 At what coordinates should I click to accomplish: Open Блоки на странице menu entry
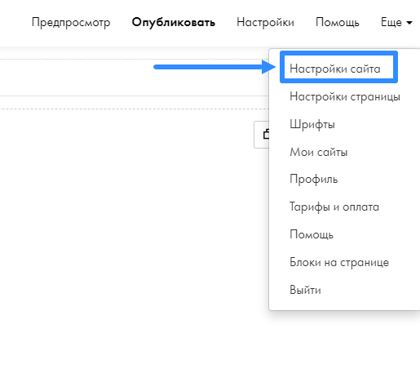click(x=339, y=262)
